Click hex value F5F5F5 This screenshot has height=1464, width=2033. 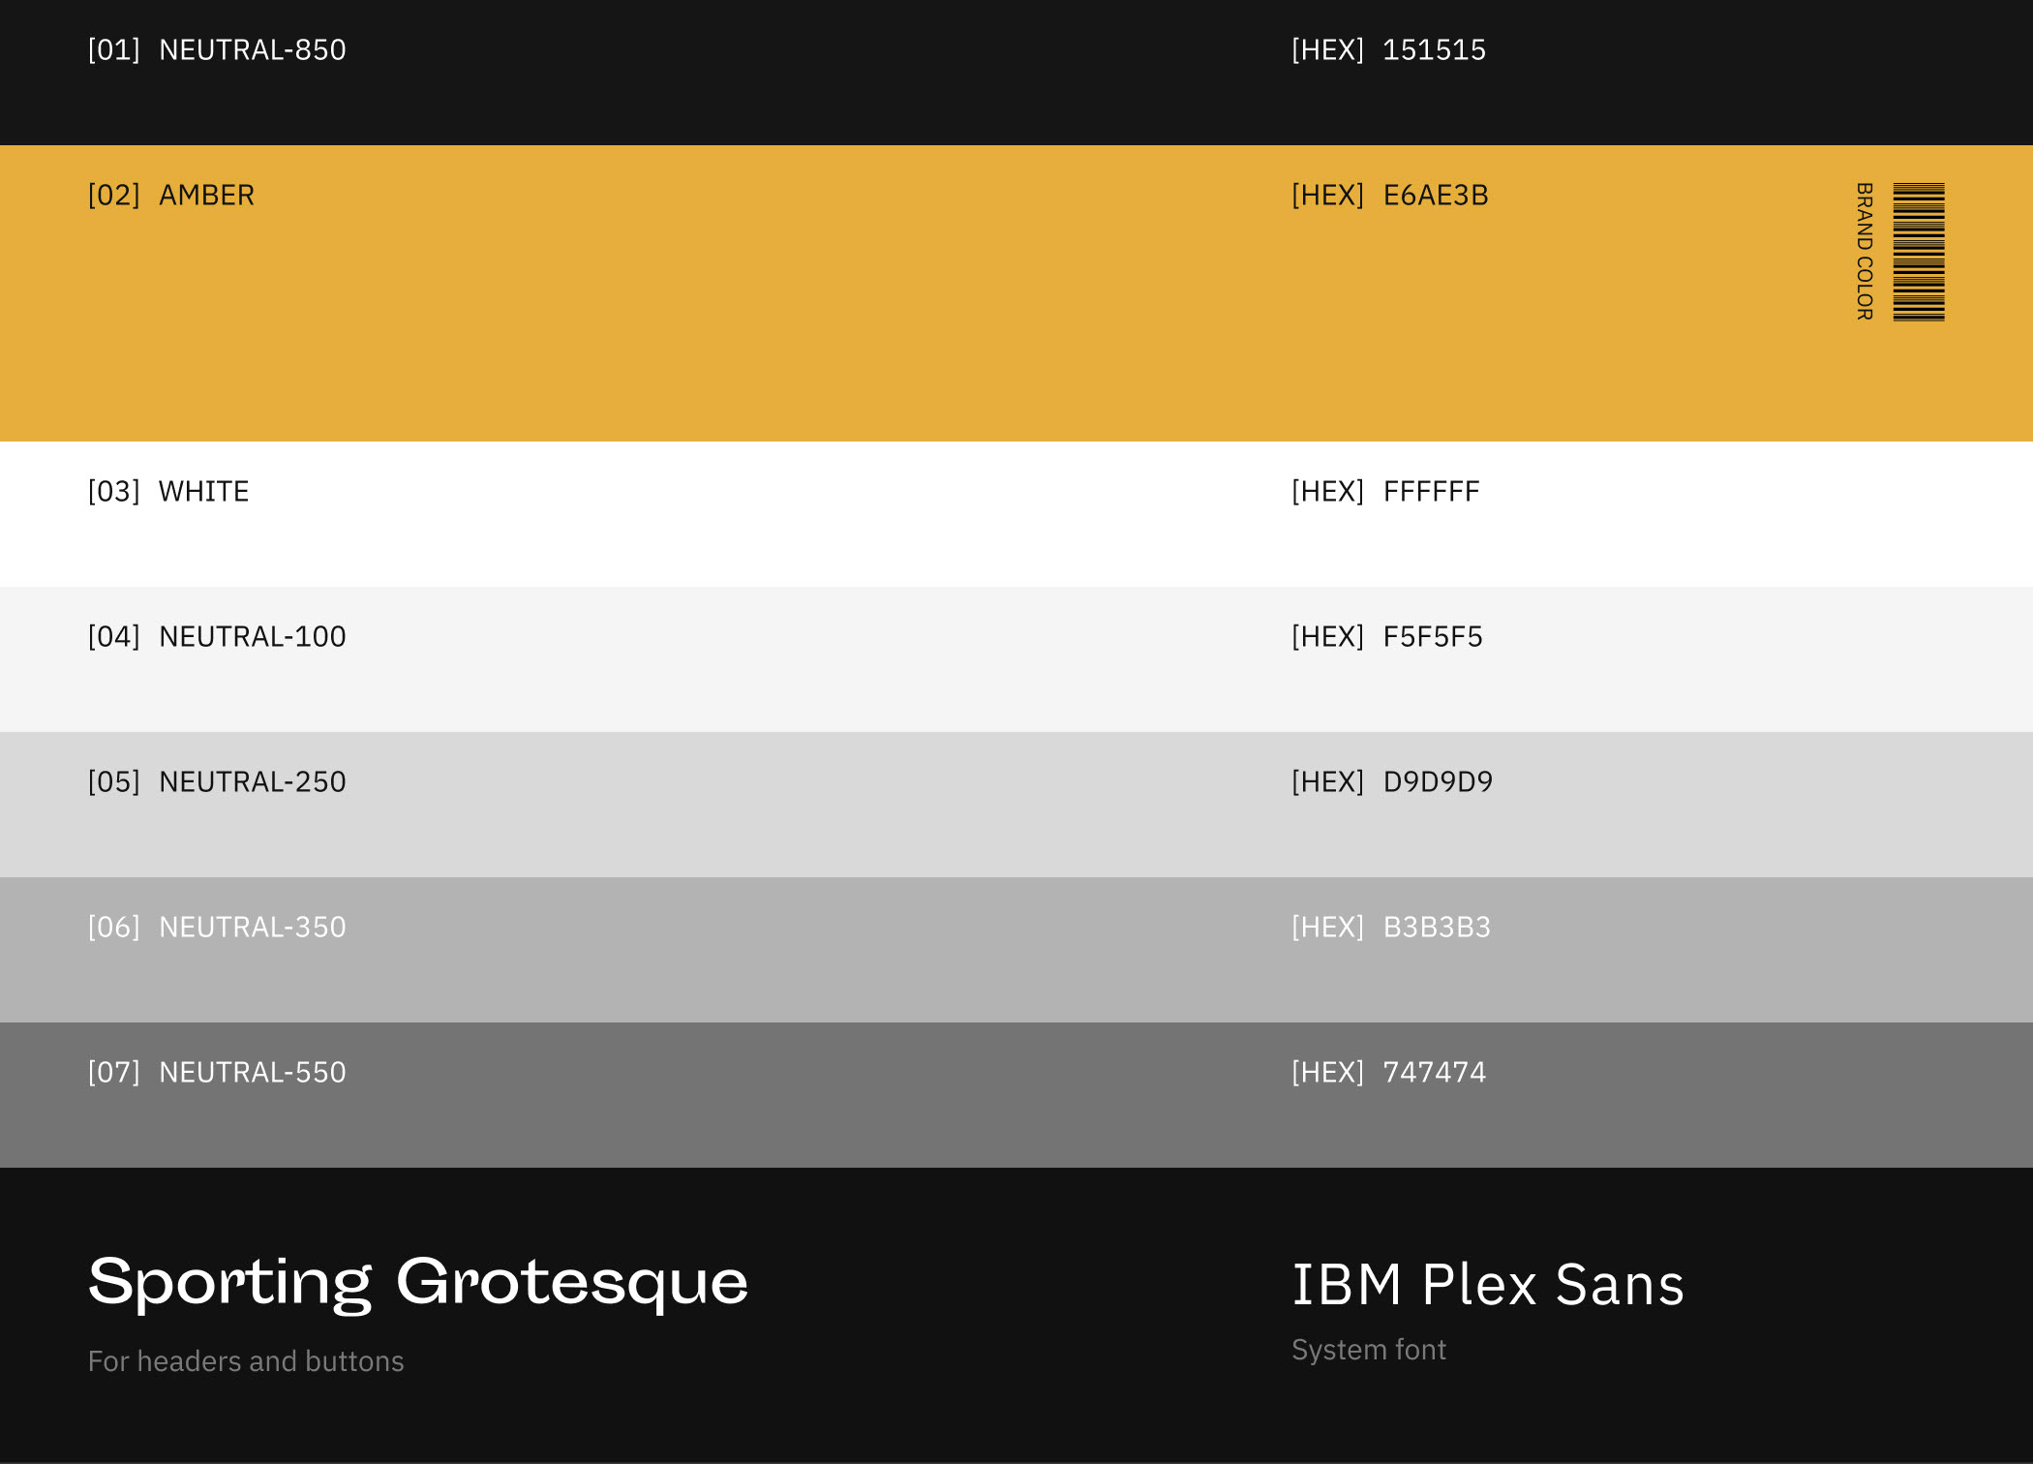click(1433, 637)
